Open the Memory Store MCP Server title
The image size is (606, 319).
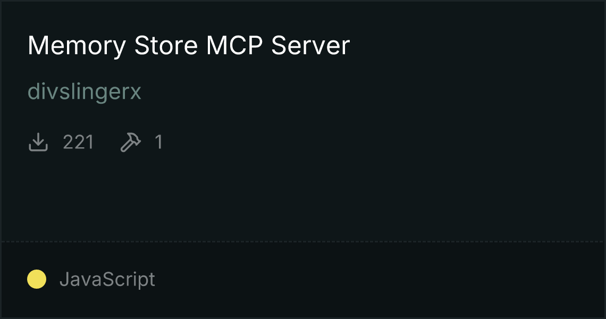click(x=189, y=46)
